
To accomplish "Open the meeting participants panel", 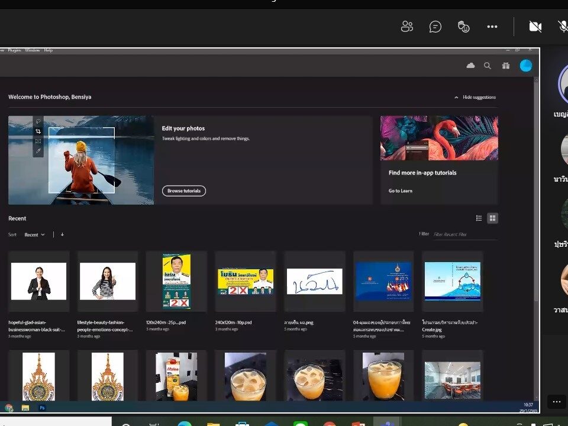I will pyautogui.click(x=407, y=27).
